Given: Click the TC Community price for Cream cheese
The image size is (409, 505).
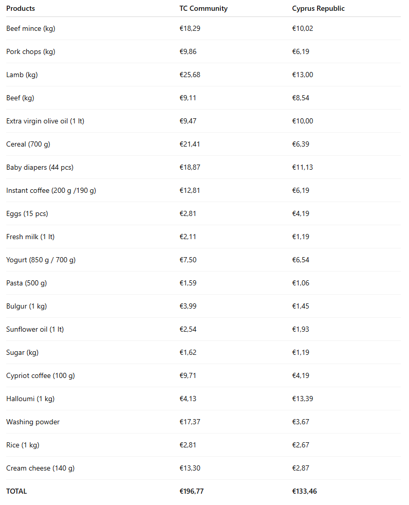Looking at the screenshot, I should pos(190,468).
